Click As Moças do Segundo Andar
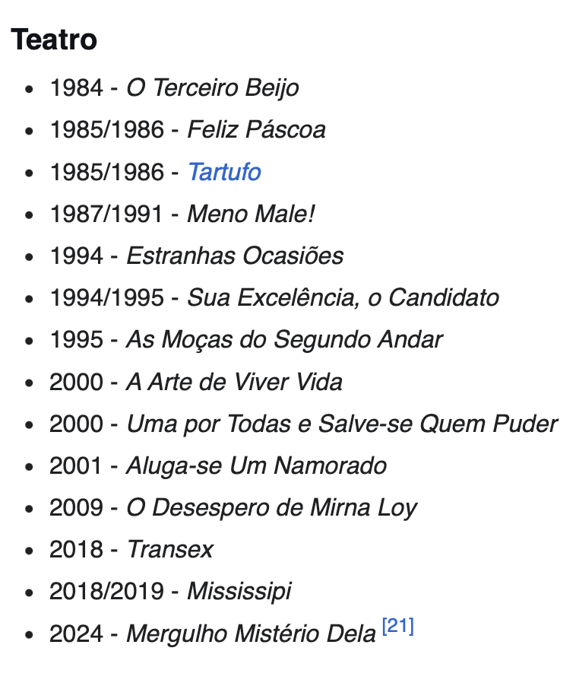Viewport: 576px width, 686px height. pos(284,339)
